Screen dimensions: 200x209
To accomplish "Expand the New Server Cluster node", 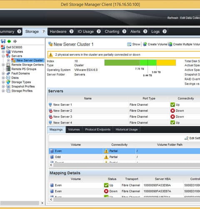I will coord(8,60).
